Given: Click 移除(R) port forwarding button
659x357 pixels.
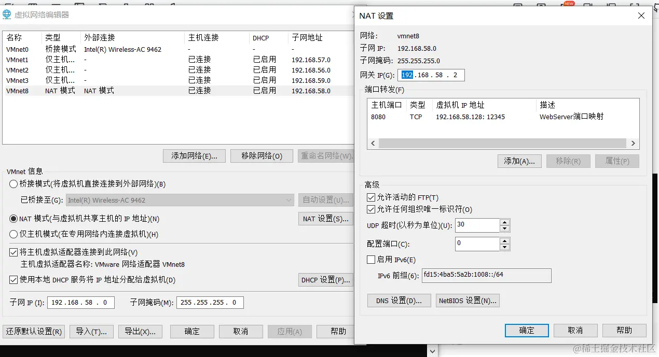Looking at the screenshot, I should [x=568, y=161].
